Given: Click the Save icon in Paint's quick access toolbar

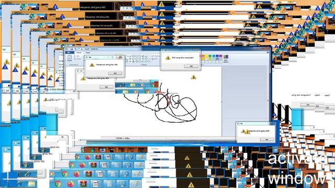Looking at the screenshot, I should click(72, 49).
